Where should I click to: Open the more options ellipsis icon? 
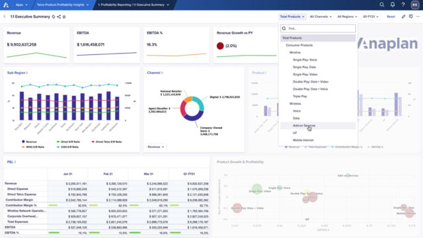pyautogui.click(x=418, y=17)
